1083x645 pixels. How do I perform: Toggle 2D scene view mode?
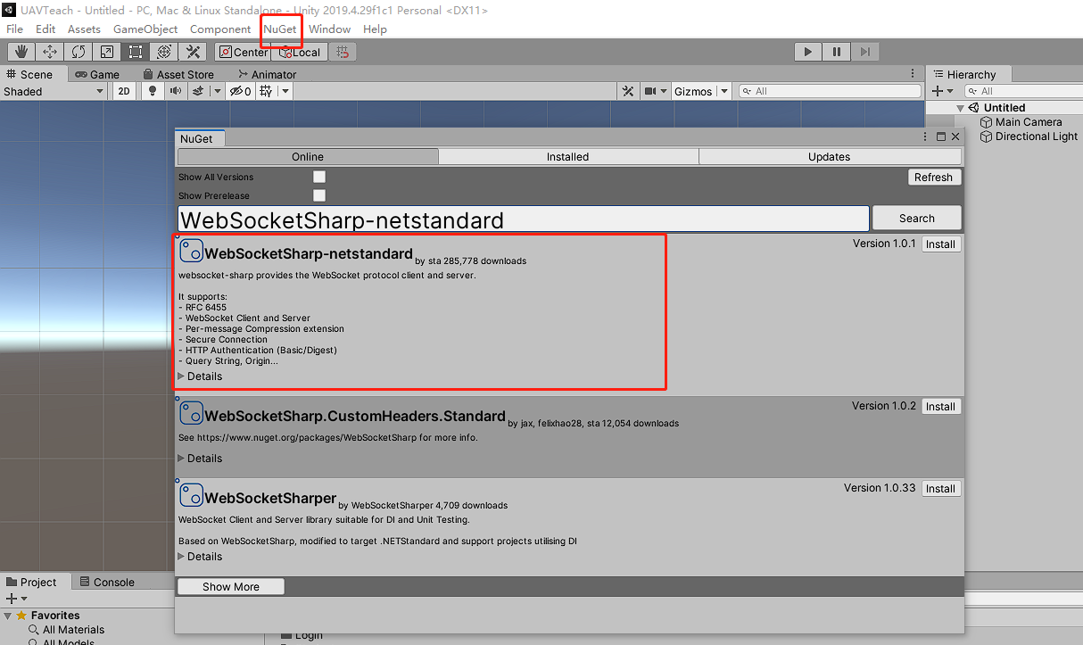(124, 91)
